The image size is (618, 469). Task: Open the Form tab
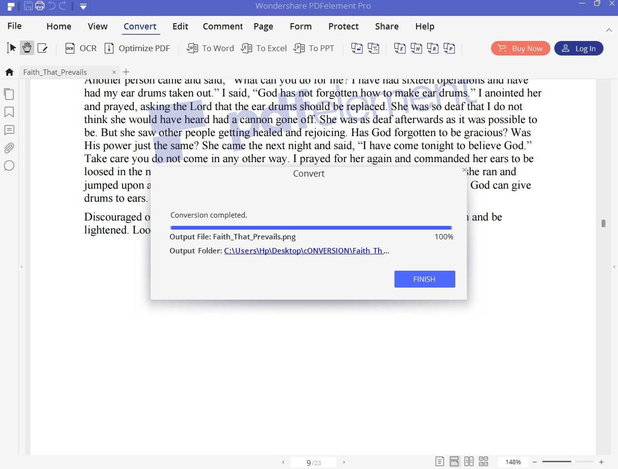[x=301, y=26]
